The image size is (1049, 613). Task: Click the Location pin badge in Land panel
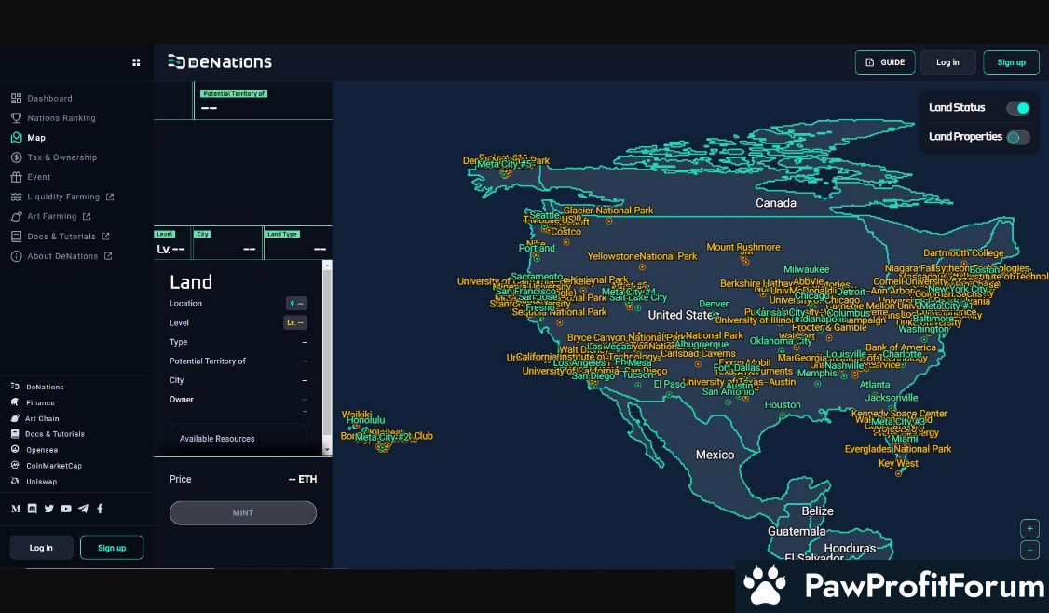[x=296, y=303]
